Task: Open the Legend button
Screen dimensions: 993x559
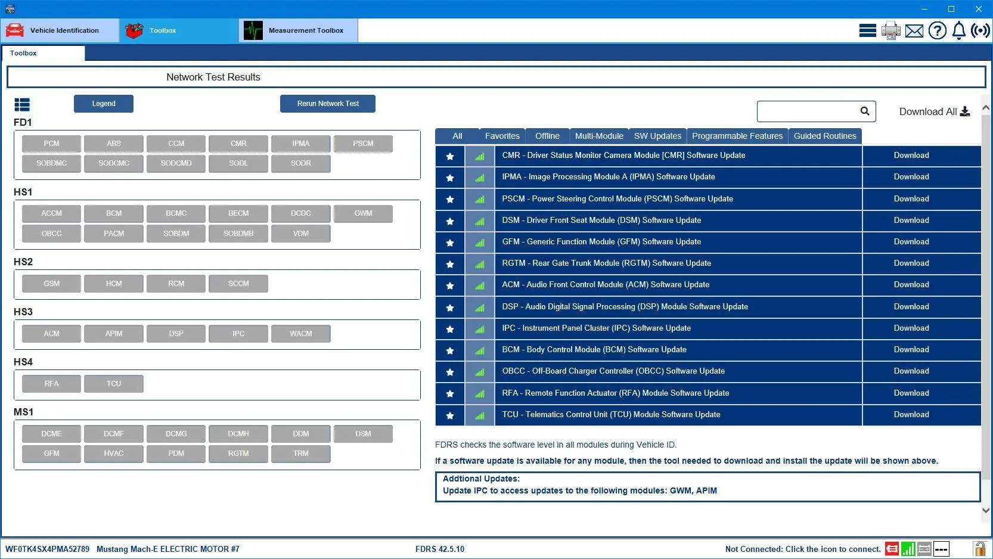Action: point(104,104)
